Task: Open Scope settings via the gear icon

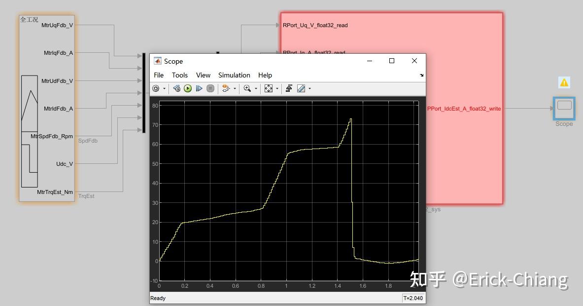Action: (156, 88)
